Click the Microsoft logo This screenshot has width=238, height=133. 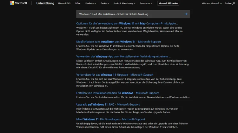[x=18, y=3]
